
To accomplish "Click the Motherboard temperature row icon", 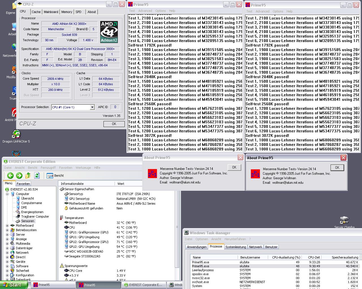I will tap(66, 223).
